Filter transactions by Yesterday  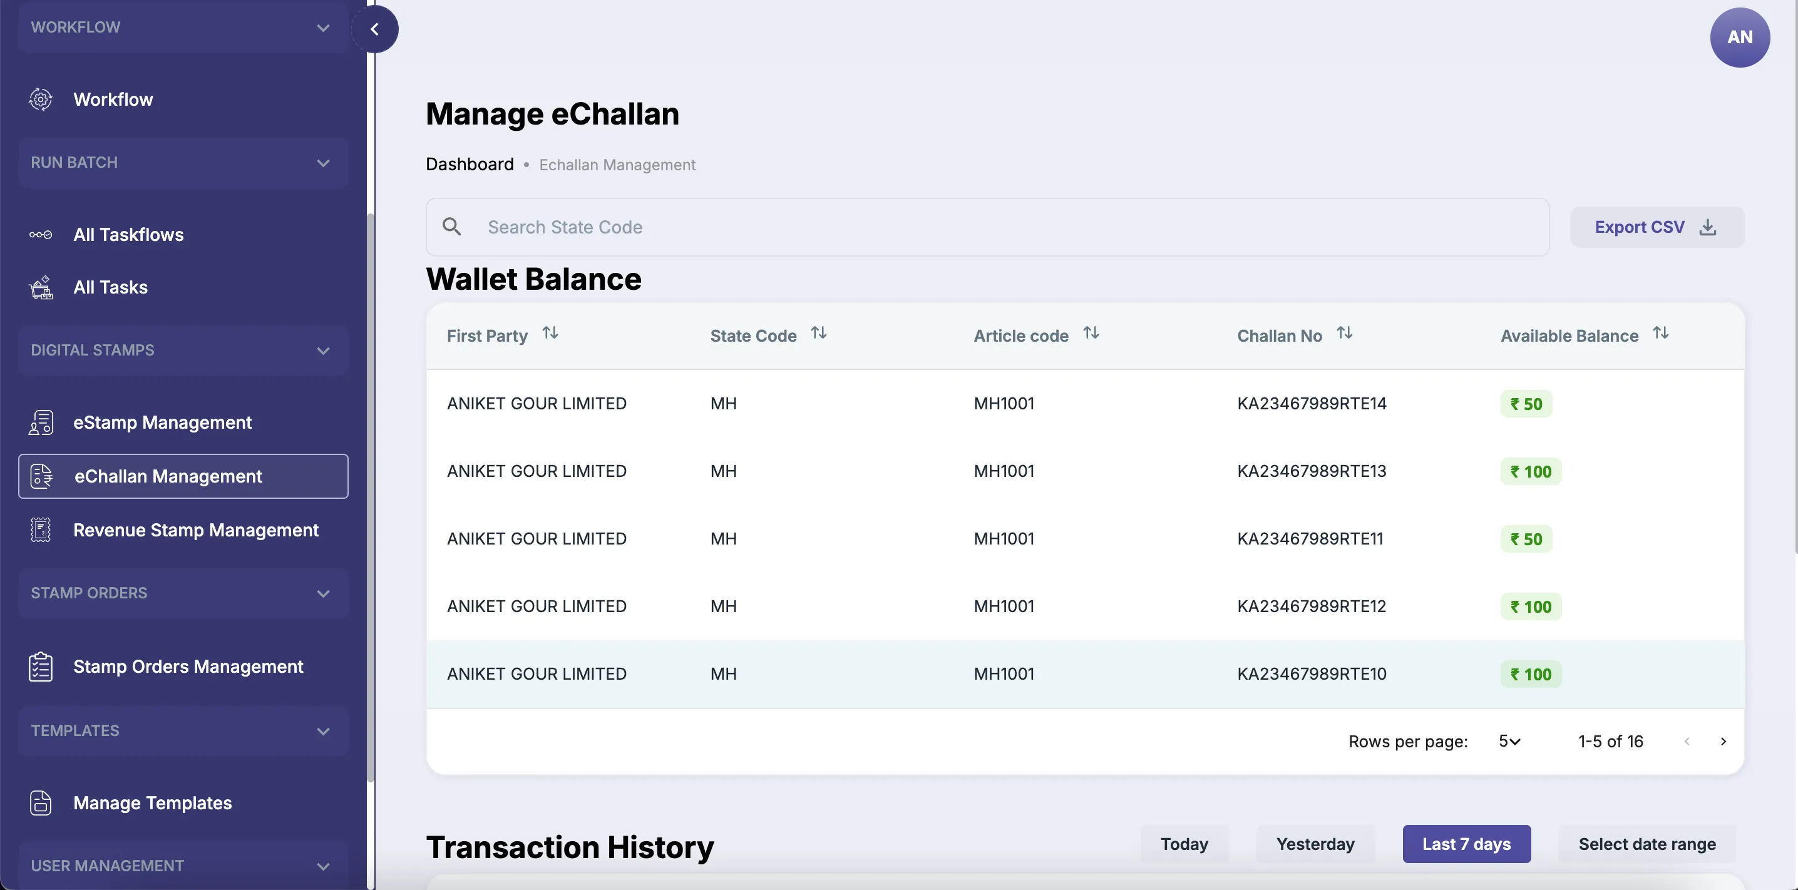pyautogui.click(x=1315, y=844)
